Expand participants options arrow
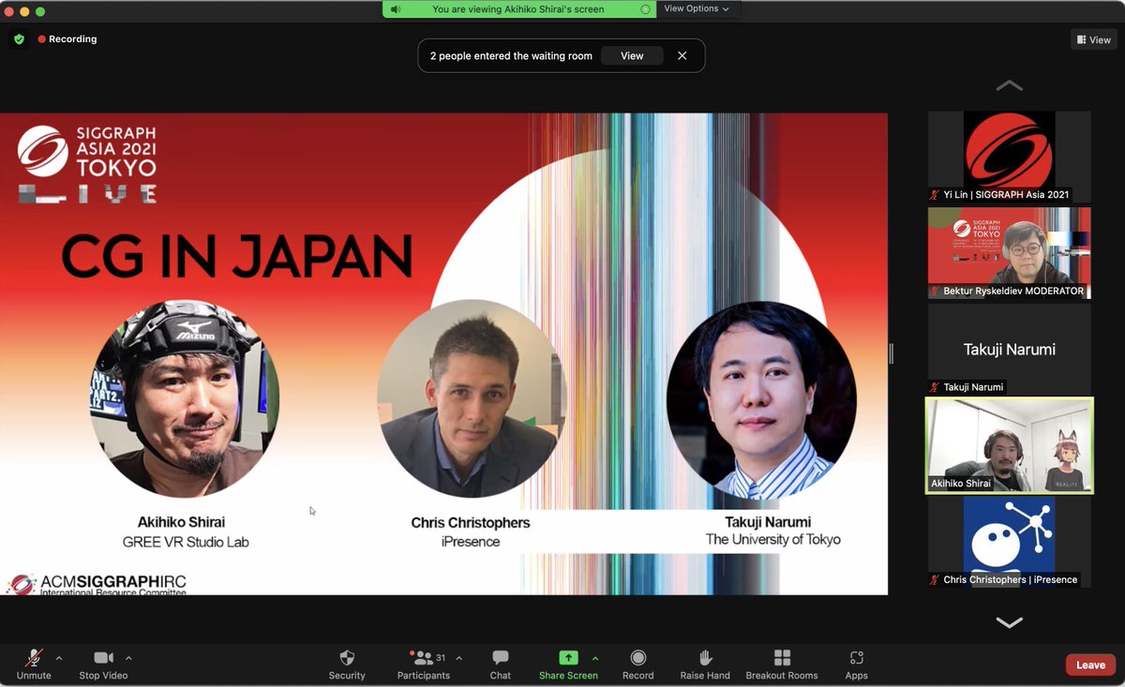Screen dimensions: 1125x687 coord(458,658)
